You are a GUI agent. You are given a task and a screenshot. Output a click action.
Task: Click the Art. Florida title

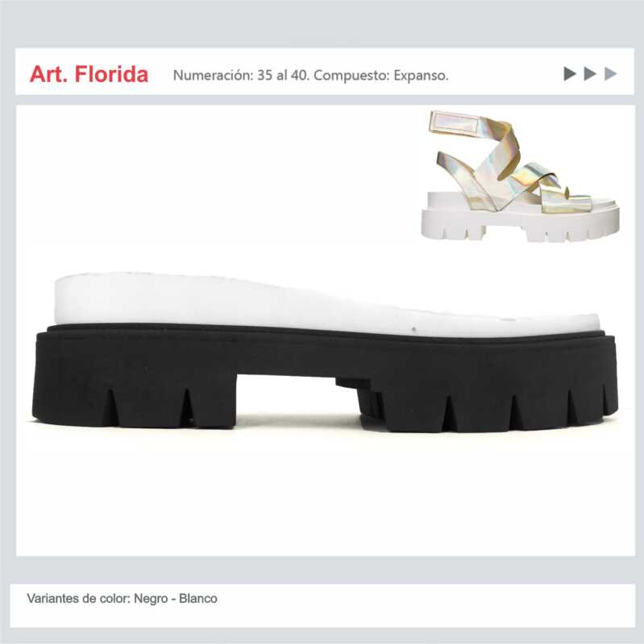pos(89,74)
